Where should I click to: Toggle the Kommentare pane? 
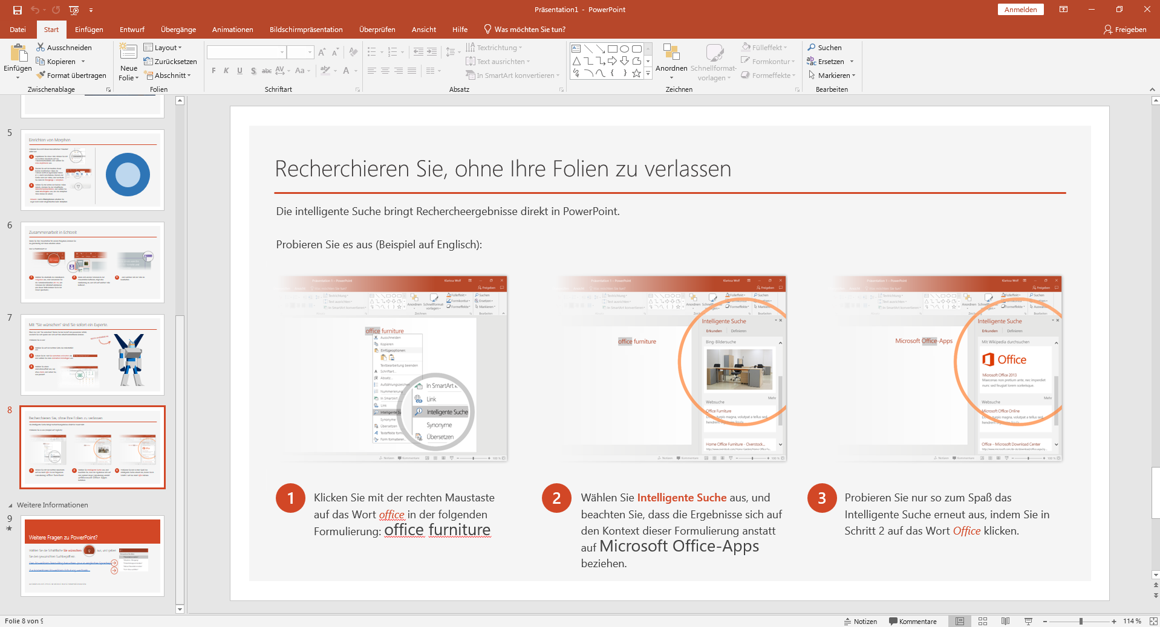[x=913, y=621]
